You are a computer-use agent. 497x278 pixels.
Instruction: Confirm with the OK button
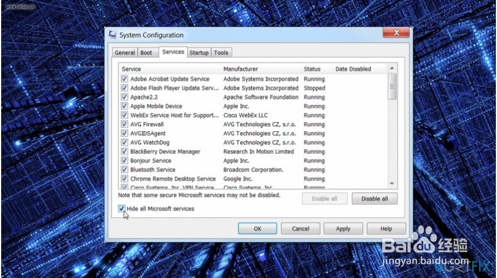click(x=257, y=228)
